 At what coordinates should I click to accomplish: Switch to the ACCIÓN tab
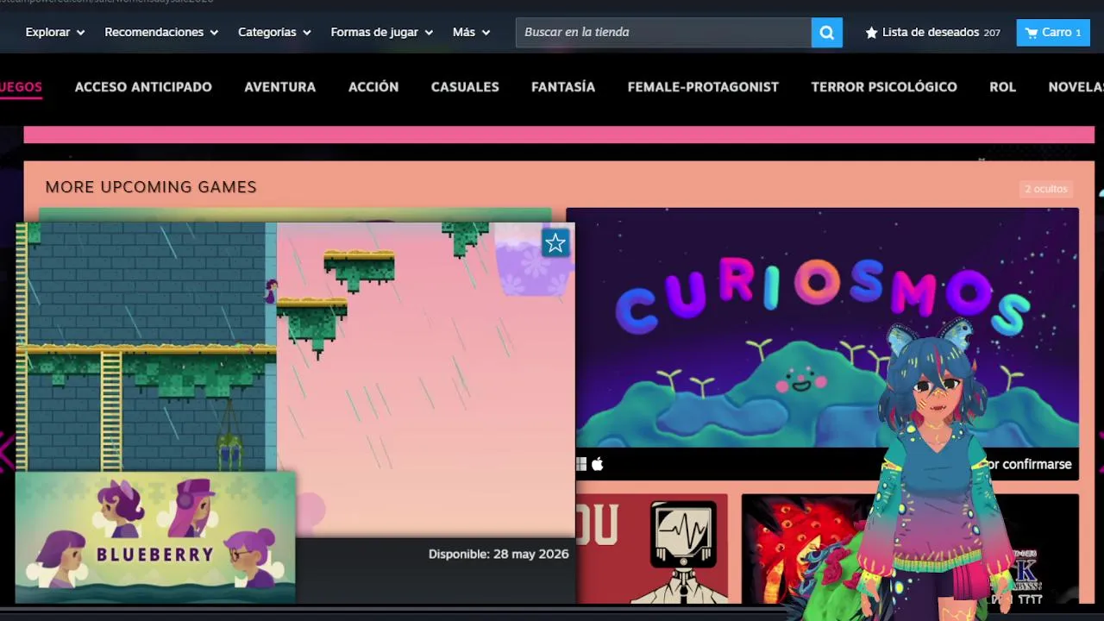[x=373, y=87]
